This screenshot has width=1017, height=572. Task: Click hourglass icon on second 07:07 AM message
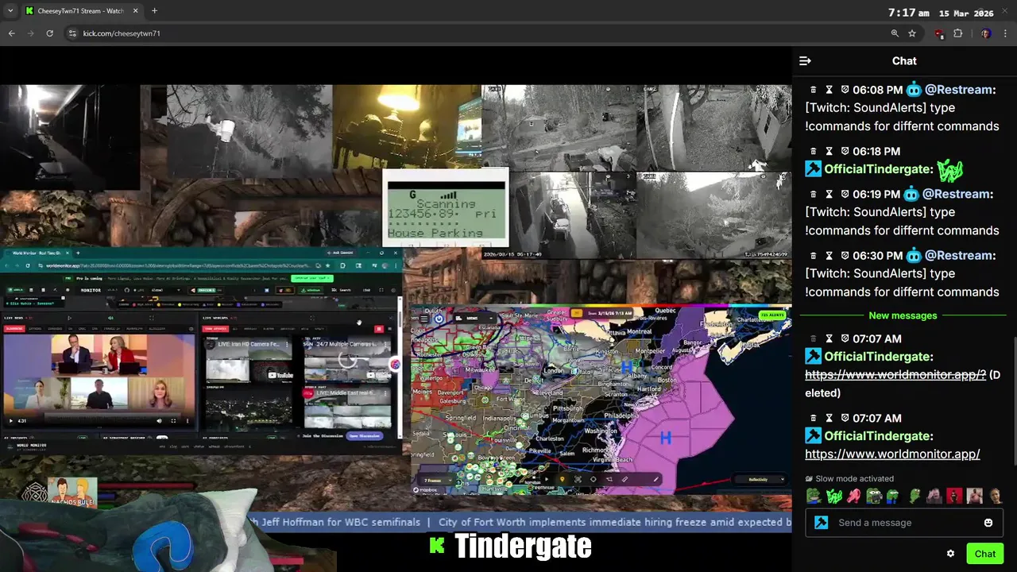829,418
